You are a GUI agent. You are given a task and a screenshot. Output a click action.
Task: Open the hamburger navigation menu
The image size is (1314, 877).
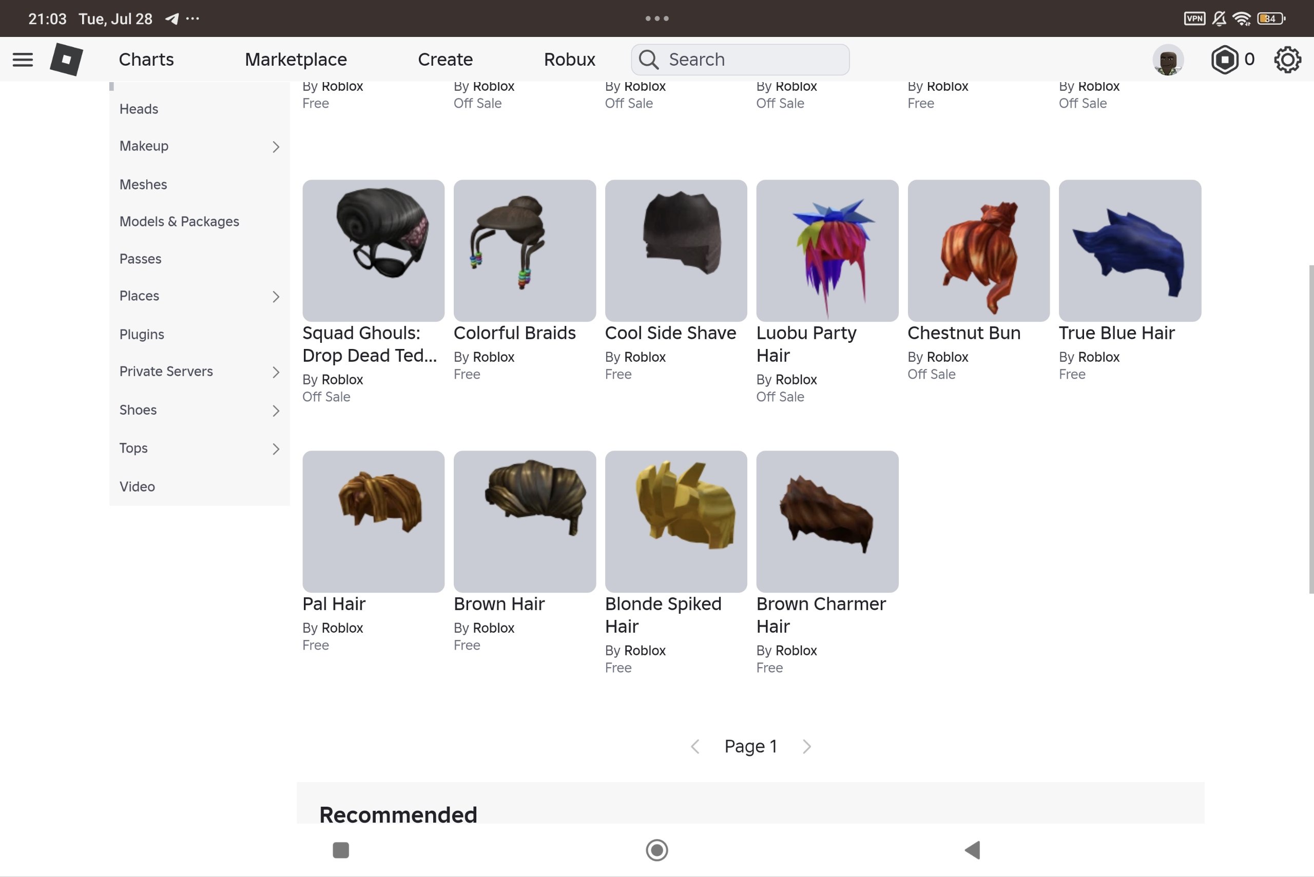(23, 60)
